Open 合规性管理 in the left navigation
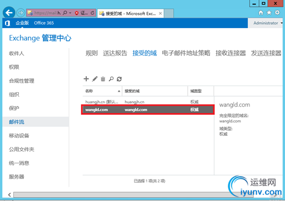Screen dimensions: 285x201 coord(22,81)
